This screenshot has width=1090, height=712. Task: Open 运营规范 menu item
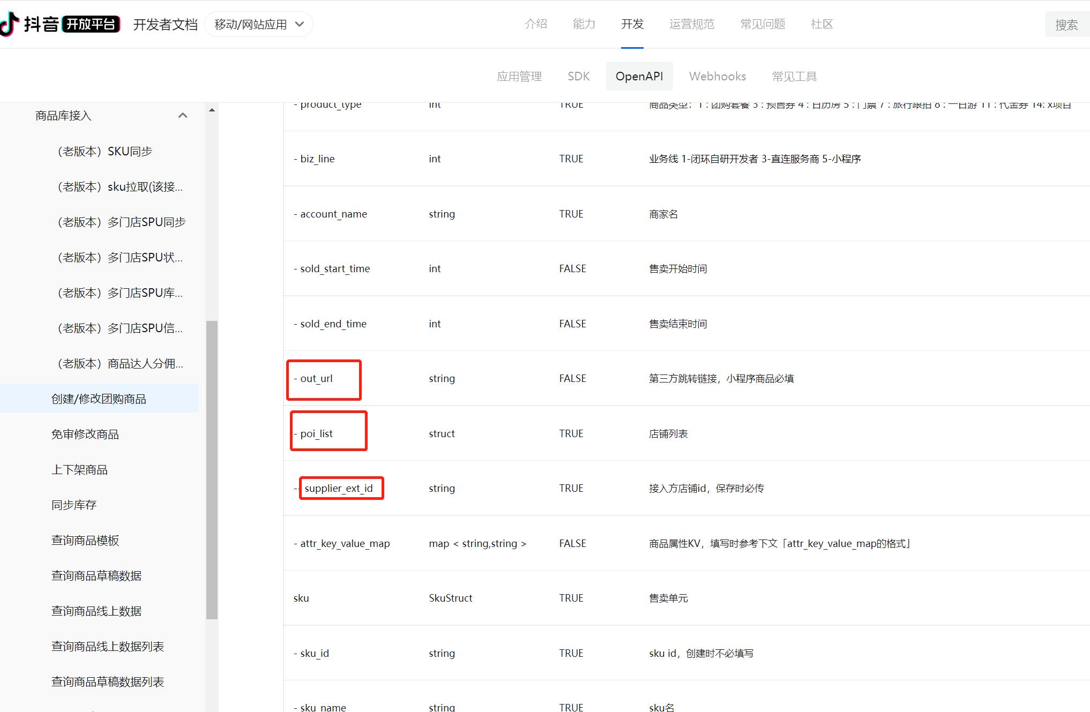click(x=691, y=24)
